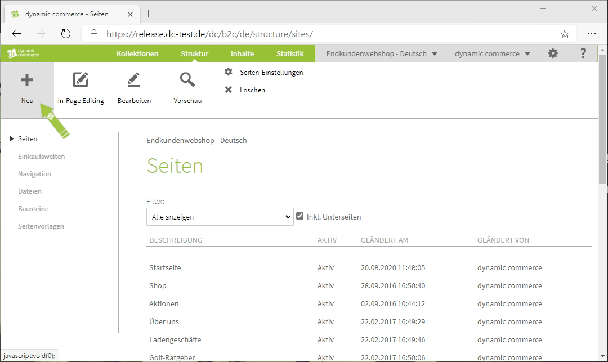Open the settings gear in green header
The image size is (608, 362).
point(553,53)
